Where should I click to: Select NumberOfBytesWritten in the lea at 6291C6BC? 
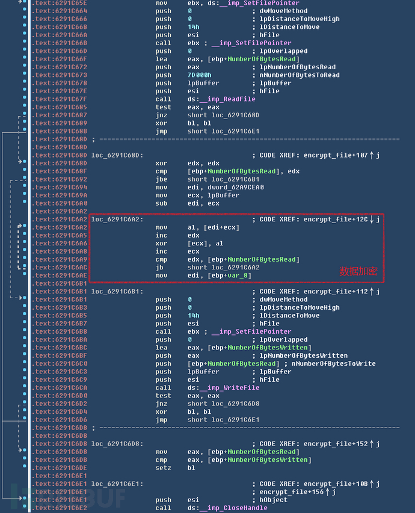click(x=268, y=348)
